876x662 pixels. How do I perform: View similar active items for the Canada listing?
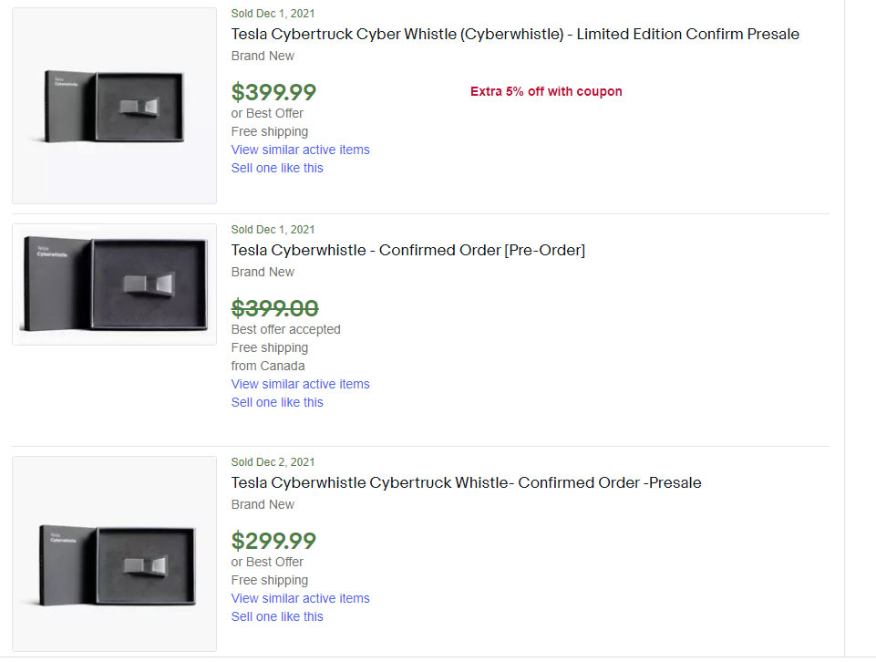[x=300, y=384]
